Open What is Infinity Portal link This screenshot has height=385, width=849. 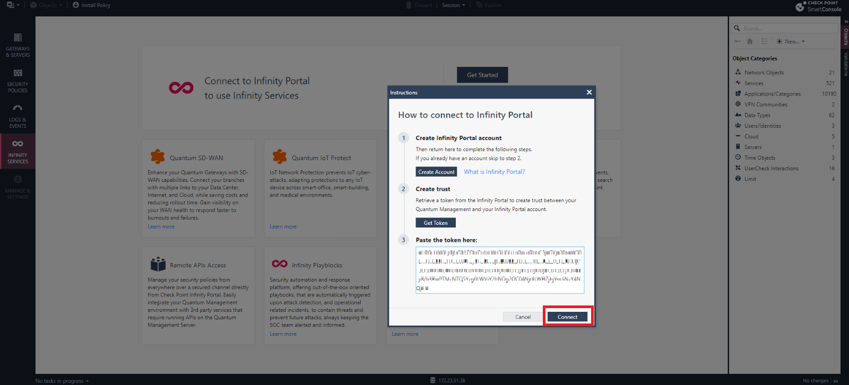pyautogui.click(x=494, y=172)
